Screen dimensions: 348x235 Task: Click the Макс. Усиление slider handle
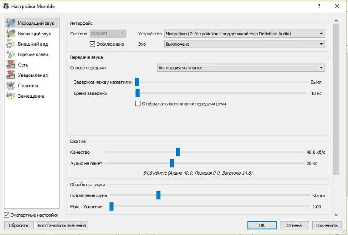tap(111, 206)
